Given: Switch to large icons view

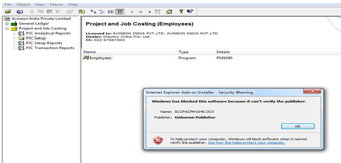Looking at the screenshot, I should (93, 12).
